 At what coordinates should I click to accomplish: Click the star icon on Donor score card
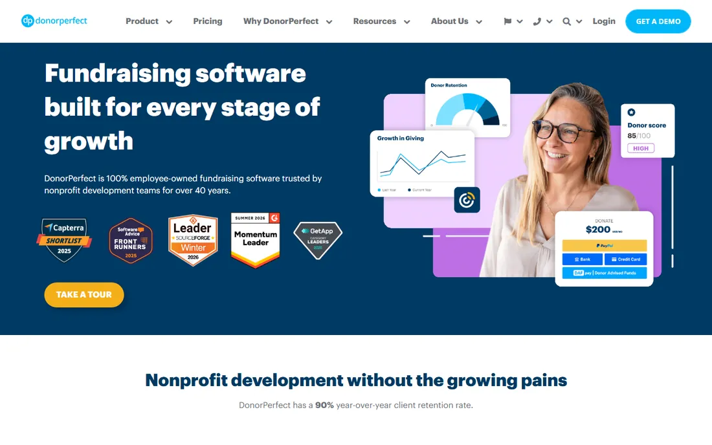[x=631, y=112]
